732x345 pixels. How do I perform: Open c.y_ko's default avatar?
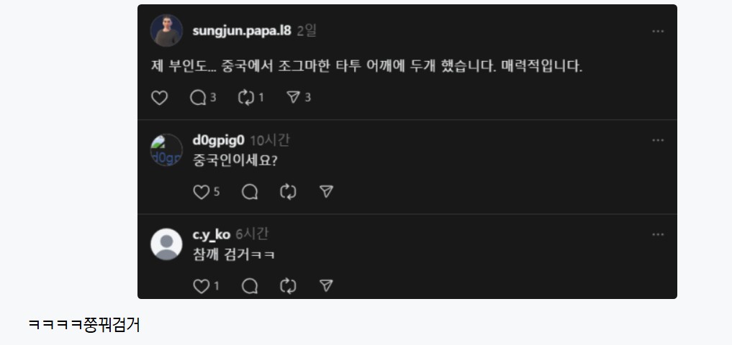(x=166, y=244)
